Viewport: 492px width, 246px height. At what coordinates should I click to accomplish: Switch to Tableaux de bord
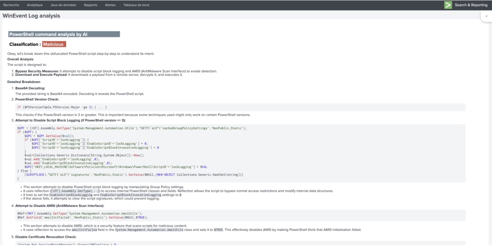(x=136, y=5)
